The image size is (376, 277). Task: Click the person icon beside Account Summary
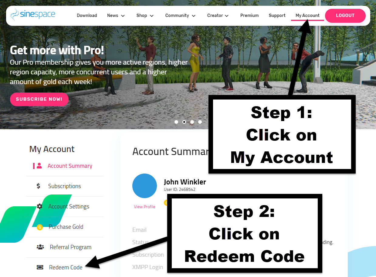[39, 166]
